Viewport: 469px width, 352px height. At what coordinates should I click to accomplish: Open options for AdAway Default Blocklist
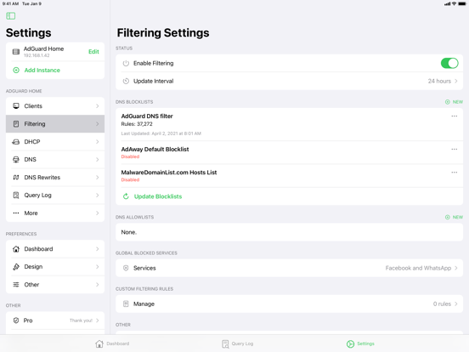click(455, 149)
